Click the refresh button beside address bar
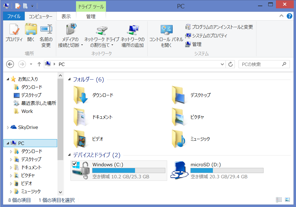296x207 pixels. point(230,64)
